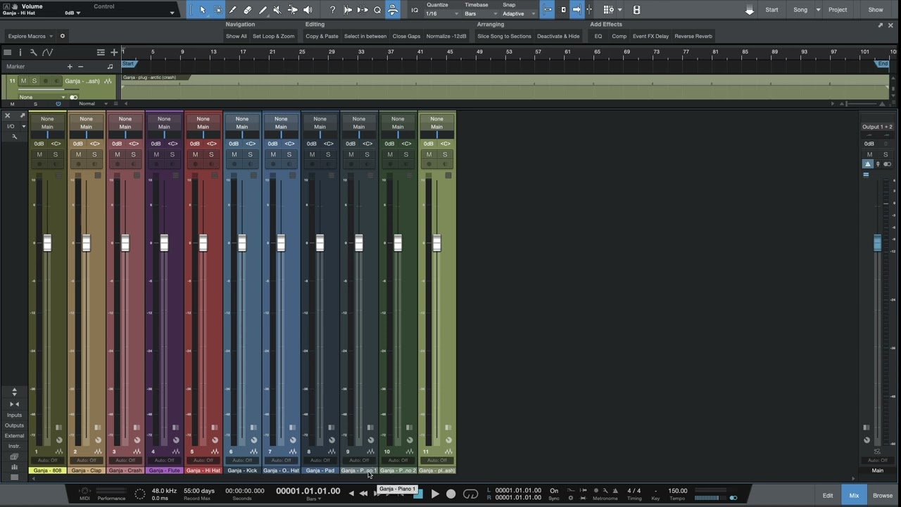Click the Start marker flag
The height and width of the screenshot is (507, 901).
(x=128, y=64)
